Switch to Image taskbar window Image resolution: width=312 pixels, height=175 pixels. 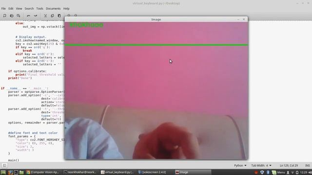click(x=193, y=172)
